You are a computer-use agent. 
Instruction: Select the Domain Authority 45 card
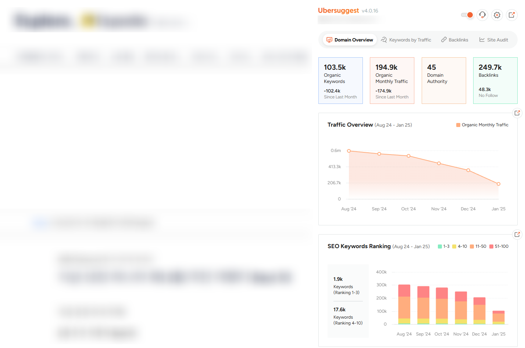(x=444, y=80)
